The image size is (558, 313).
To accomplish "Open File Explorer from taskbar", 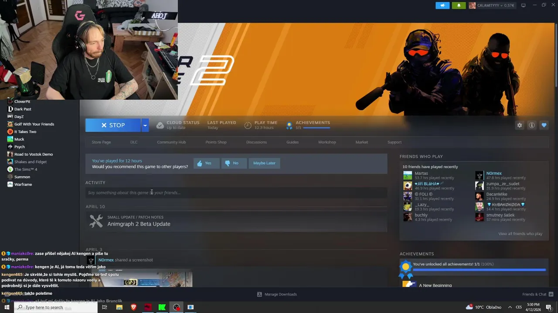I will [x=119, y=307].
